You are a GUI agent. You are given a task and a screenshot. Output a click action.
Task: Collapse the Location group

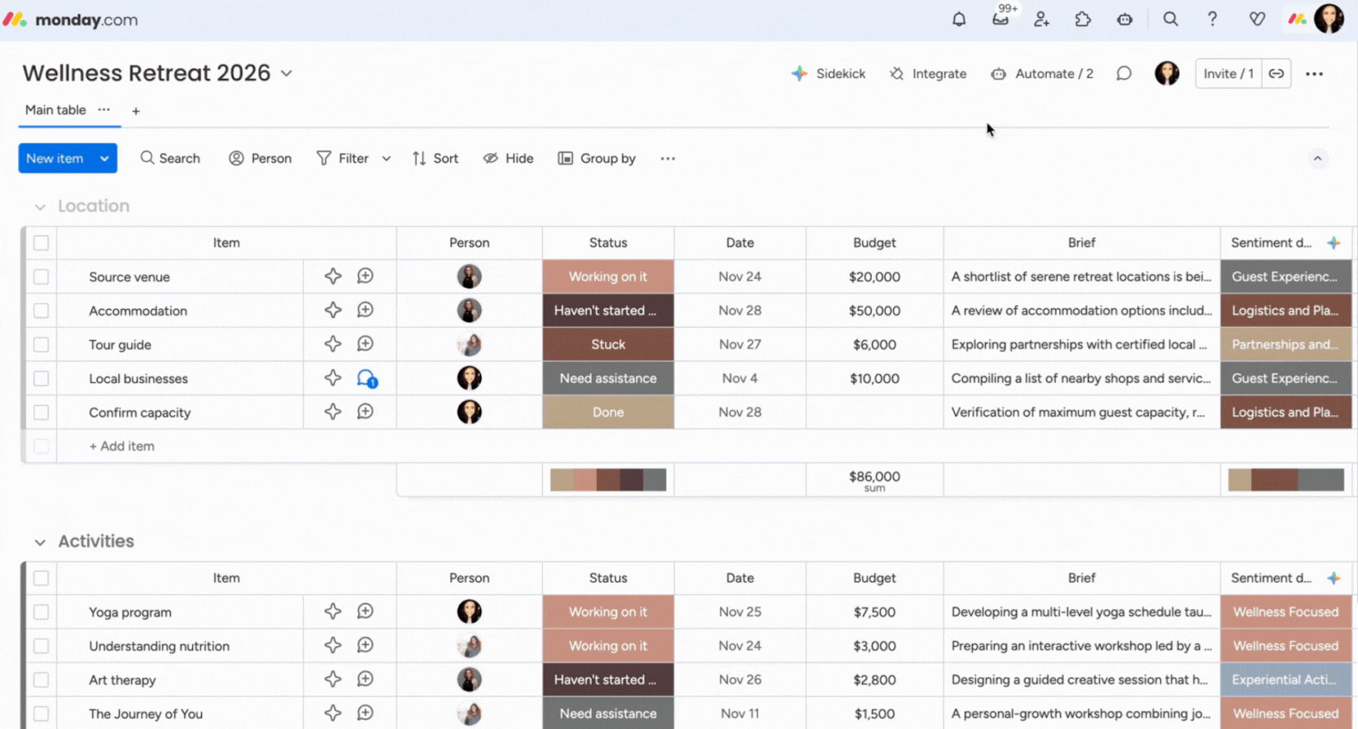pyautogui.click(x=40, y=207)
